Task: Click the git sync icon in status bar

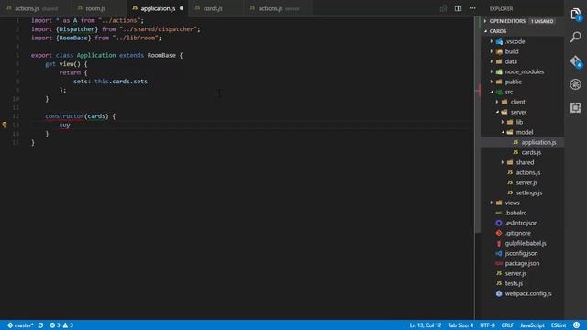Action: 40,325
